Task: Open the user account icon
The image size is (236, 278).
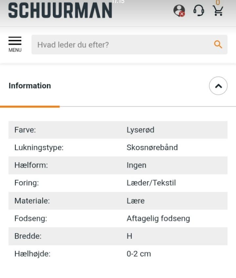Action: coord(179,10)
